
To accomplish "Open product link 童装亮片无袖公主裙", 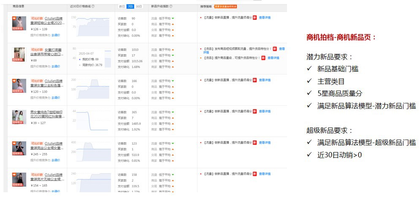I will (47, 177).
